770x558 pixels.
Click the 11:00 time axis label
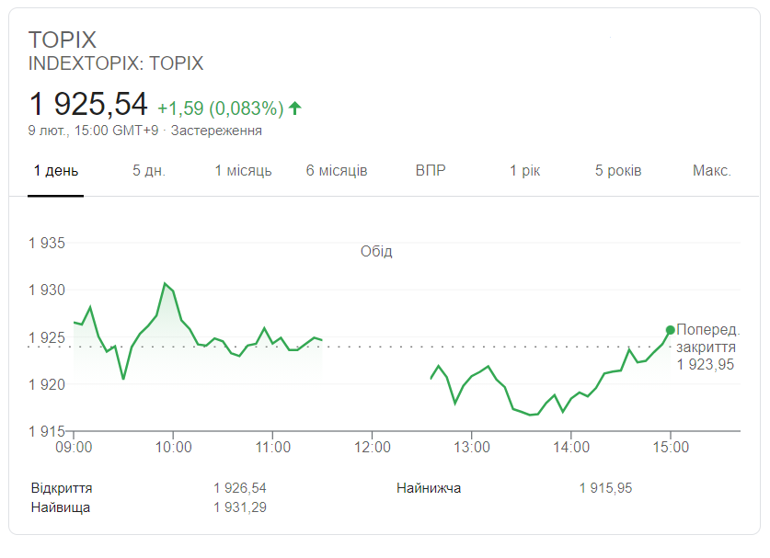pyautogui.click(x=273, y=447)
